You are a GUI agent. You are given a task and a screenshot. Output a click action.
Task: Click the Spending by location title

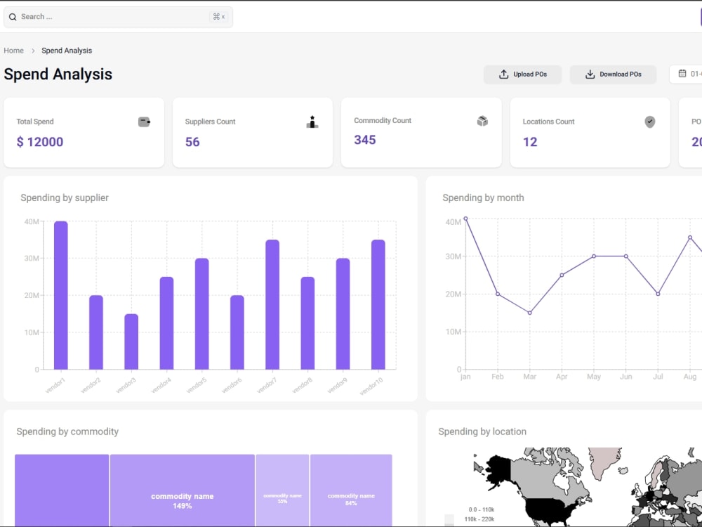(x=482, y=431)
